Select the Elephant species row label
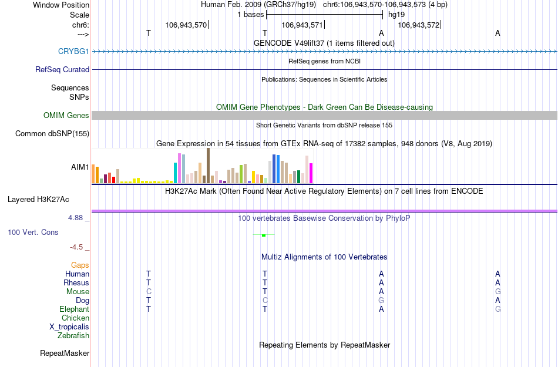 (x=74, y=309)
